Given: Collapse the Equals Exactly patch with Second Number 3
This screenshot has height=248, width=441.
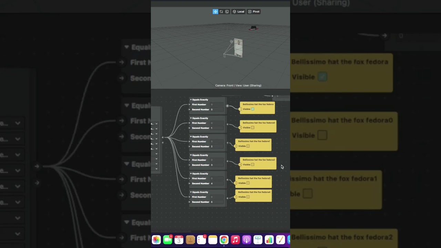Looking at the screenshot, I should point(191,155).
